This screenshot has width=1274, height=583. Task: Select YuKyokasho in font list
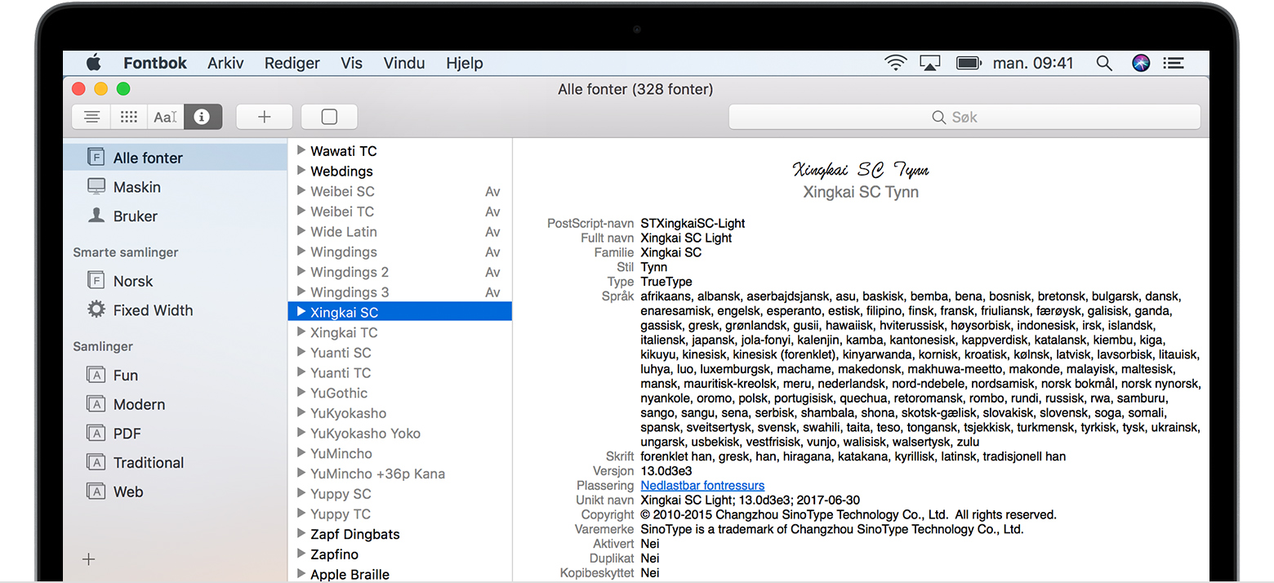(x=400, y=413)
